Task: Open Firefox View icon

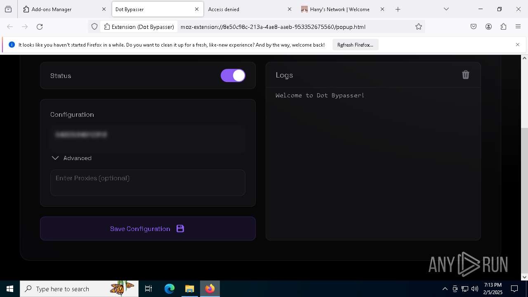Action: [x=8, y=9]
